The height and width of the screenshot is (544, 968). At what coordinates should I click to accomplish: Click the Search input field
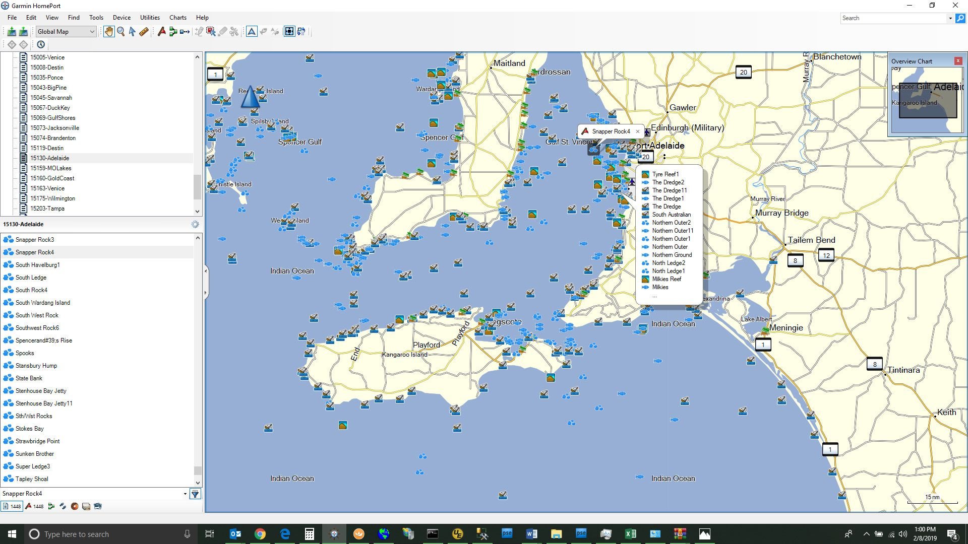click(893, 18)
